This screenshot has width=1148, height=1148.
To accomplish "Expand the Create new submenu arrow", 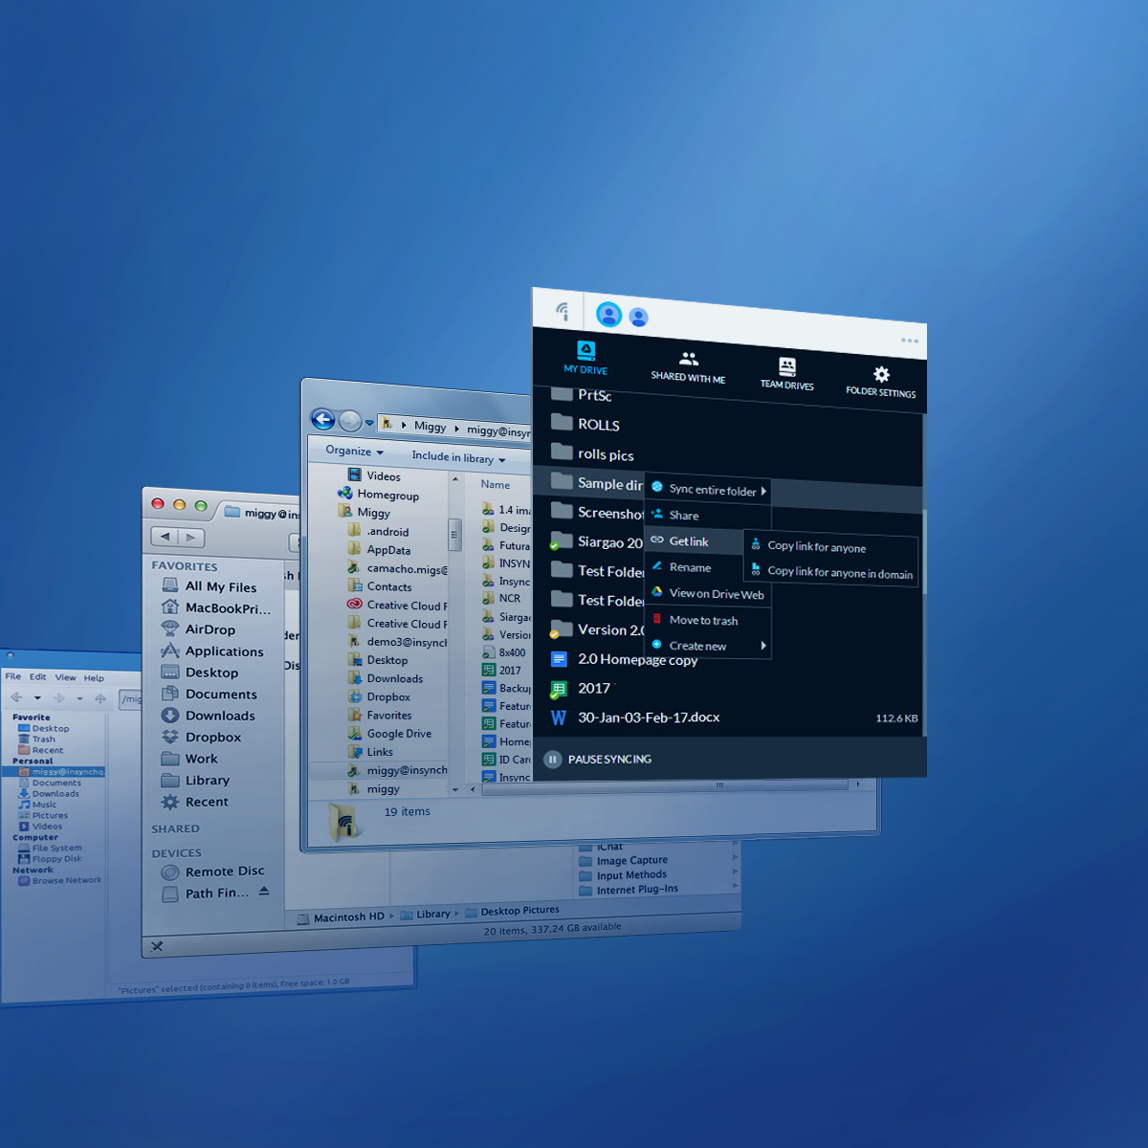I will [762, 646].
